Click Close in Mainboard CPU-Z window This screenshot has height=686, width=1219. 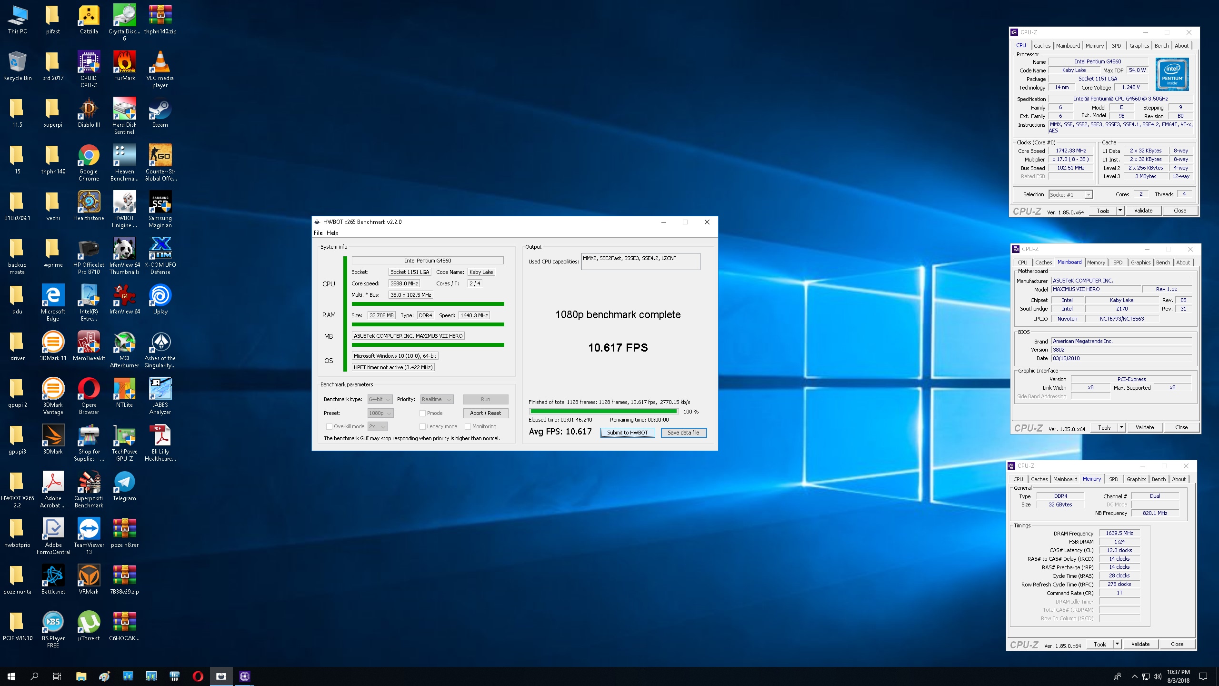click(1181, 427)
